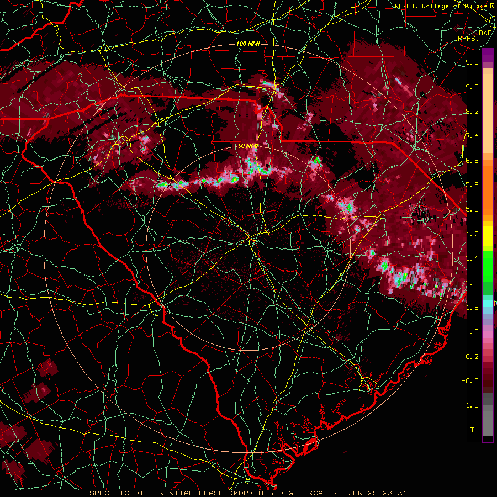Click the 9.0 value on color scale
The width and height of the screenshot is (497, 497).
(x=472, y=87)
